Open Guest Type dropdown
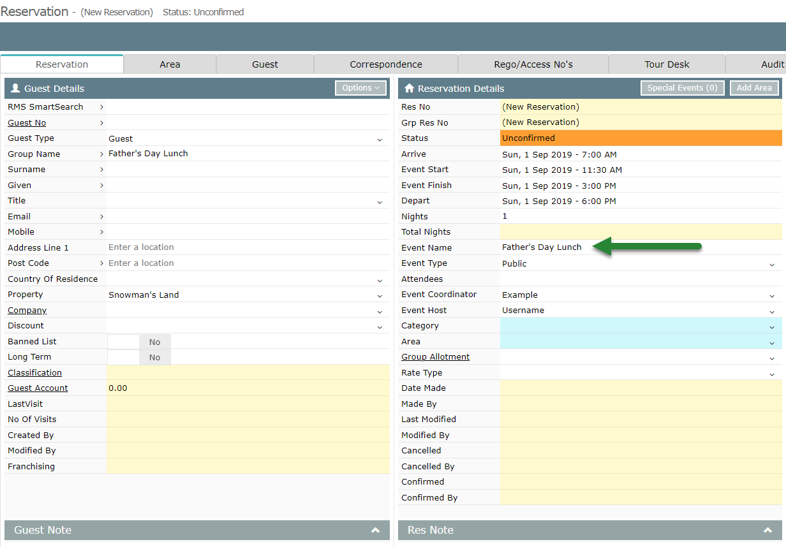 pyautogui.click(x=380, y=139)
